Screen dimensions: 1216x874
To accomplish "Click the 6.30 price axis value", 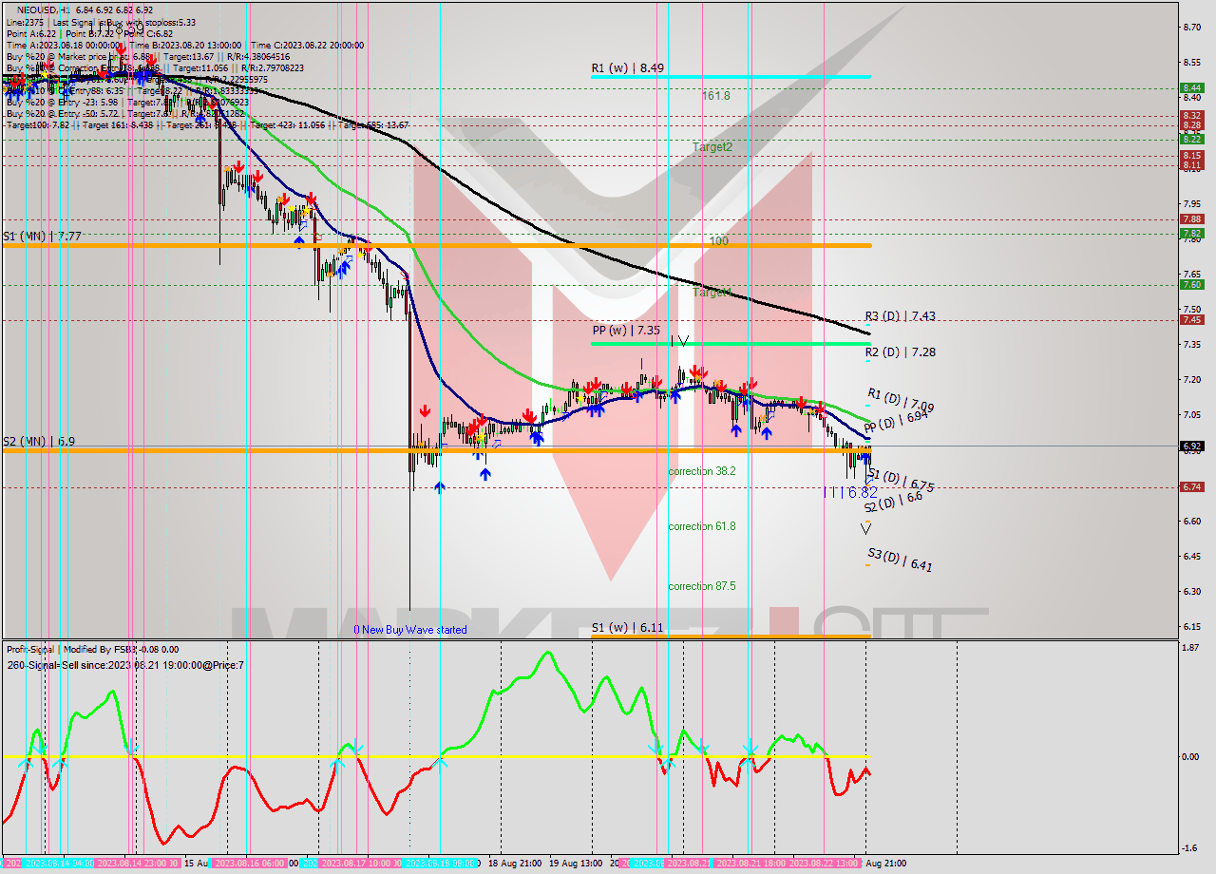I will coord(1191,591).
